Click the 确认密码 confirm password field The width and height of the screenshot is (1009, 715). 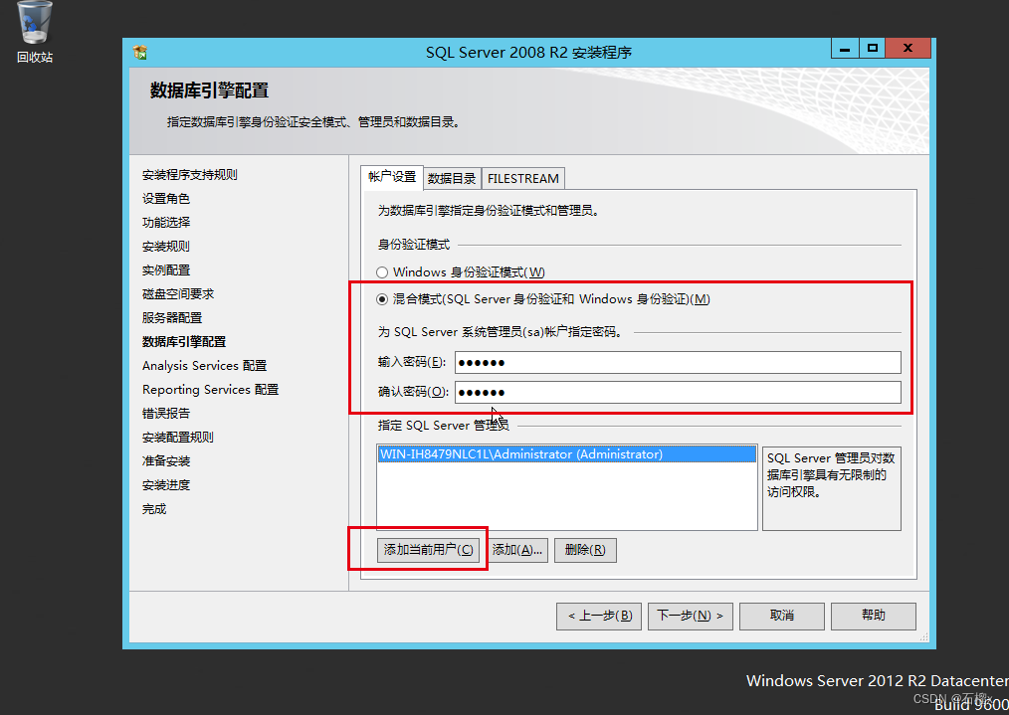coord(678,392)
